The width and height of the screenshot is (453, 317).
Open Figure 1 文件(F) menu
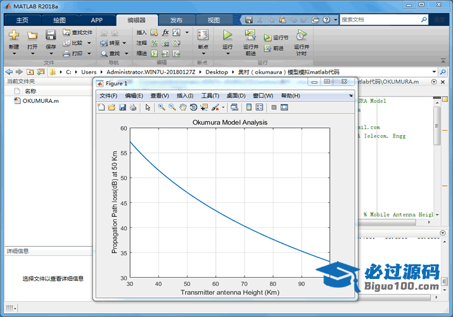click(108, 96)
